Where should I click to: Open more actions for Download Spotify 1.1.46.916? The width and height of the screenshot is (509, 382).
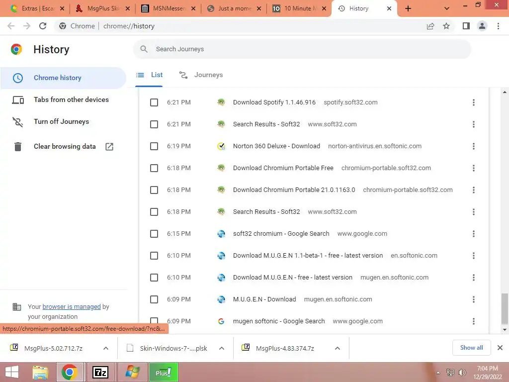pyautogui.click(x=474, y=102)
